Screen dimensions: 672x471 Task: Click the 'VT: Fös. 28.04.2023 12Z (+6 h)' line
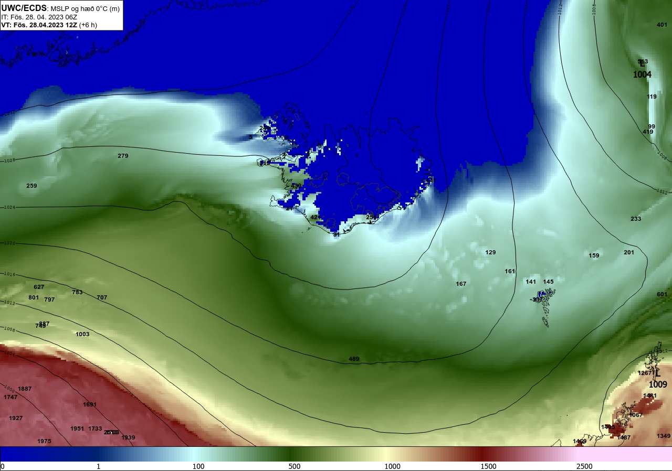pyautogui.click(x=49, y=25)
